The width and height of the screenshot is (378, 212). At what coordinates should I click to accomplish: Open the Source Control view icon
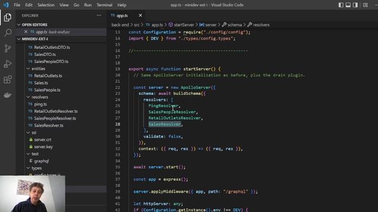click(x=8, y=48)
